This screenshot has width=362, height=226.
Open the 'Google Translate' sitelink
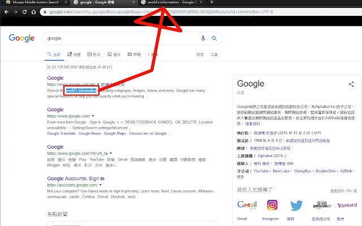[61, 133]
